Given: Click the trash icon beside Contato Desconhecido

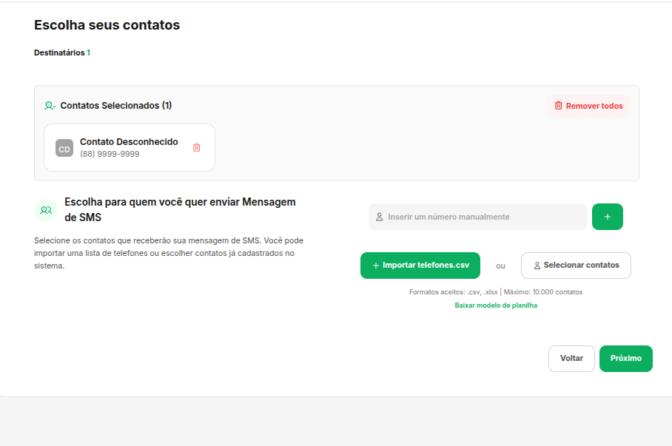Looking at the screenshot, I should click(196, 148).
